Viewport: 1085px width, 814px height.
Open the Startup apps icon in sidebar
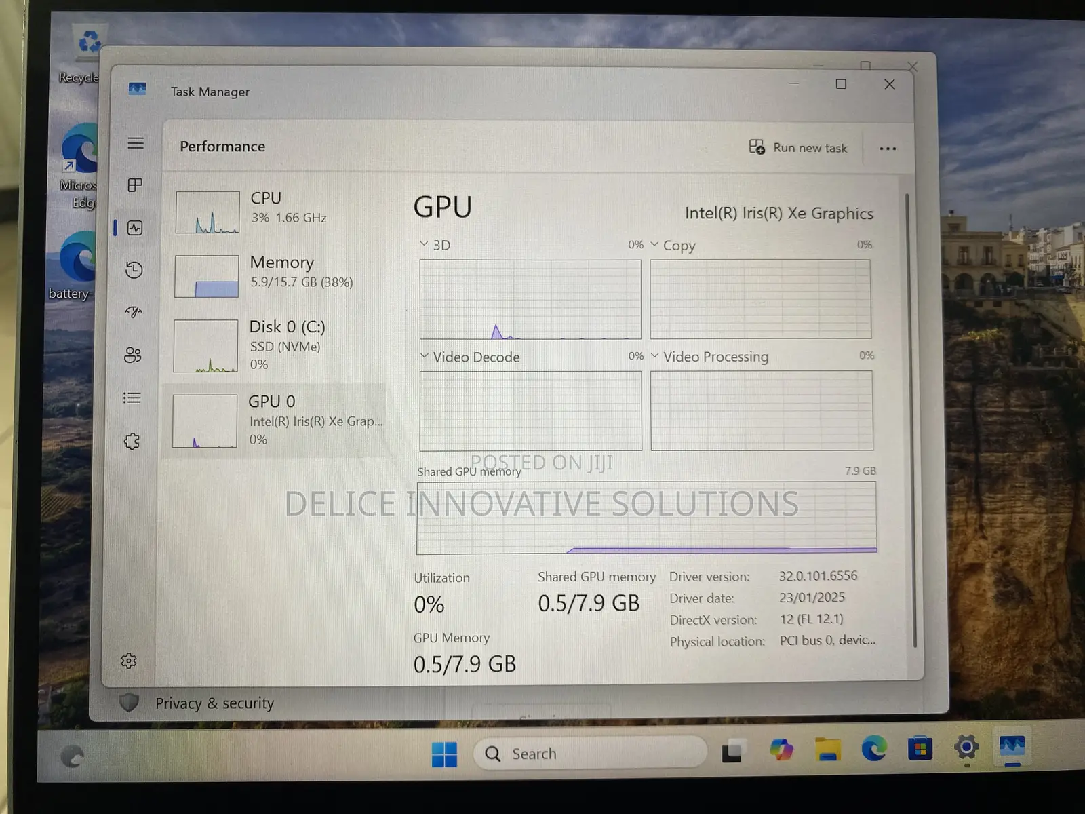pos(134,312)
